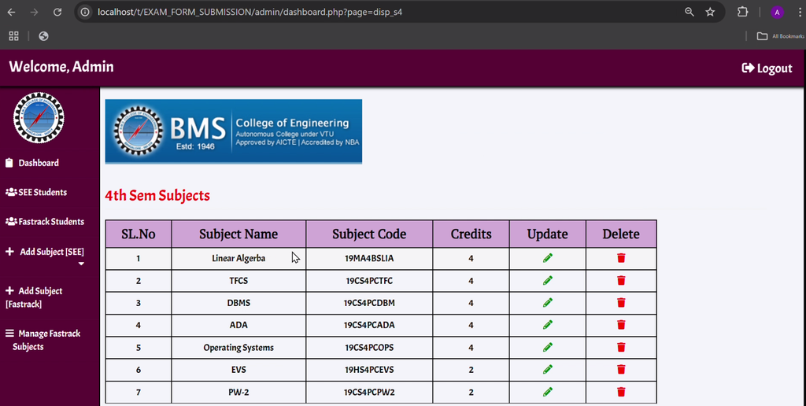Screen dimensions: 806x406
Task: Click the edit pencil for Operating Systems
Action: 548,348
